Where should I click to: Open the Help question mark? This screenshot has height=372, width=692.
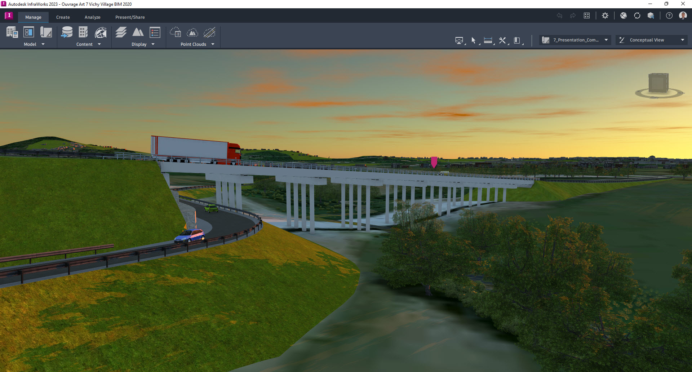coord(669,15)
